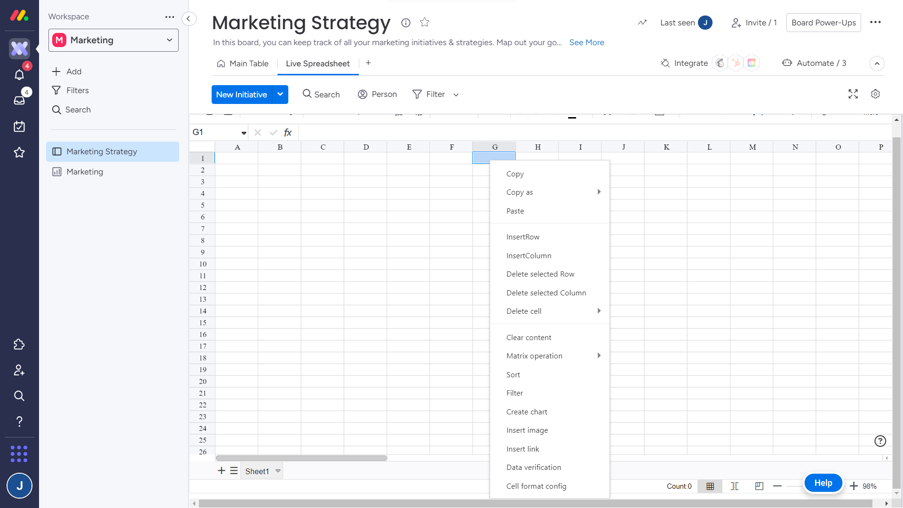903x508 pixels.
Task: Open the notifications bell
Action: coord(19,75)
